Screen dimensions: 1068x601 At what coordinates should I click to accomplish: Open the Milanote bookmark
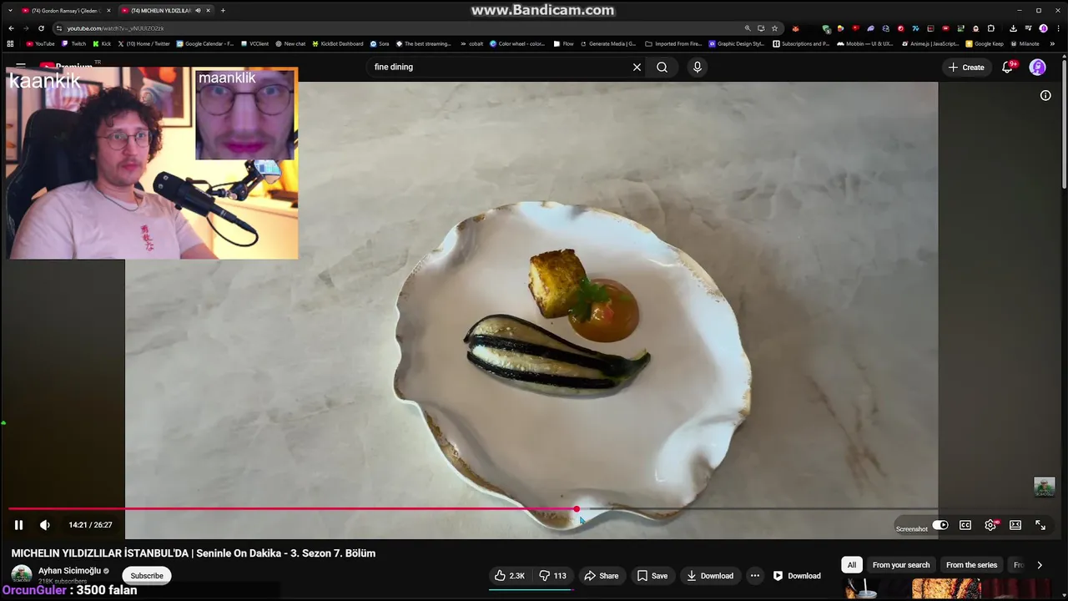[1025, 43]
